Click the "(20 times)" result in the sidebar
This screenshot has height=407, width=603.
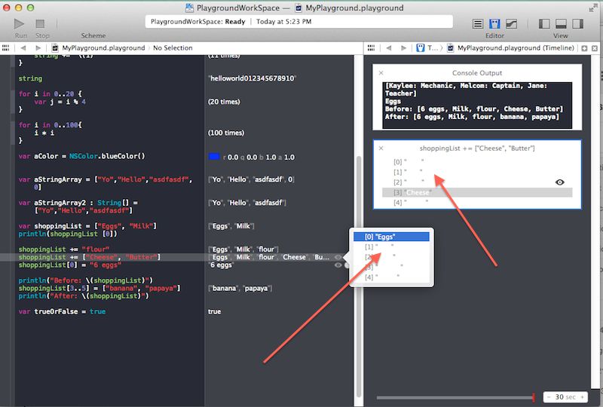224,102
